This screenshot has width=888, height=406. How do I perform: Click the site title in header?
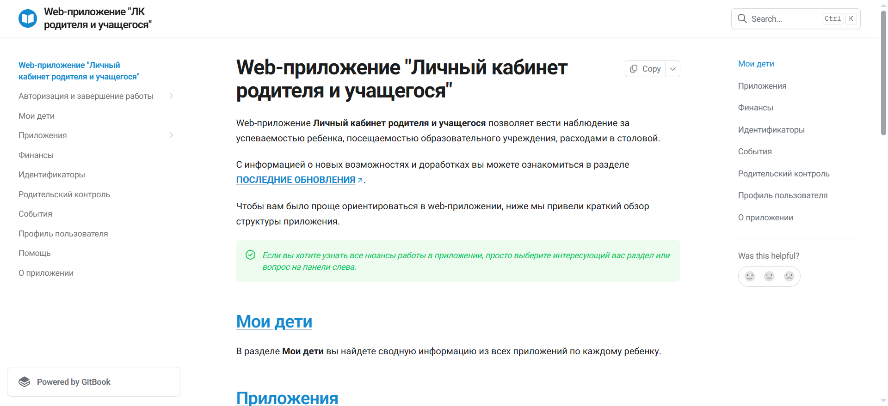tap(98, 18)
